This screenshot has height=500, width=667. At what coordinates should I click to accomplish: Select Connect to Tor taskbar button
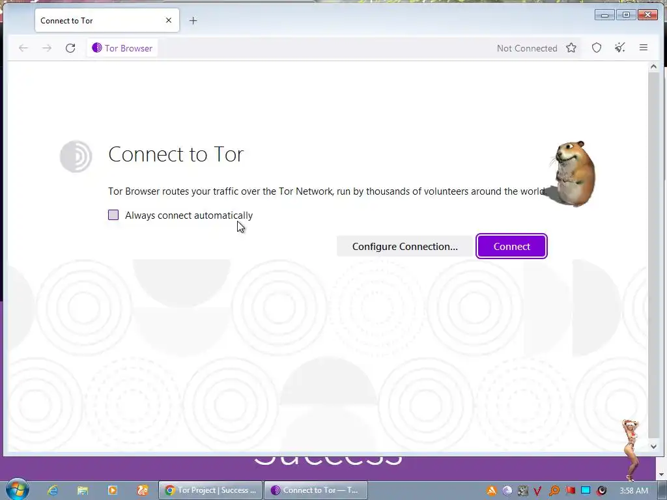click(316, 490)
